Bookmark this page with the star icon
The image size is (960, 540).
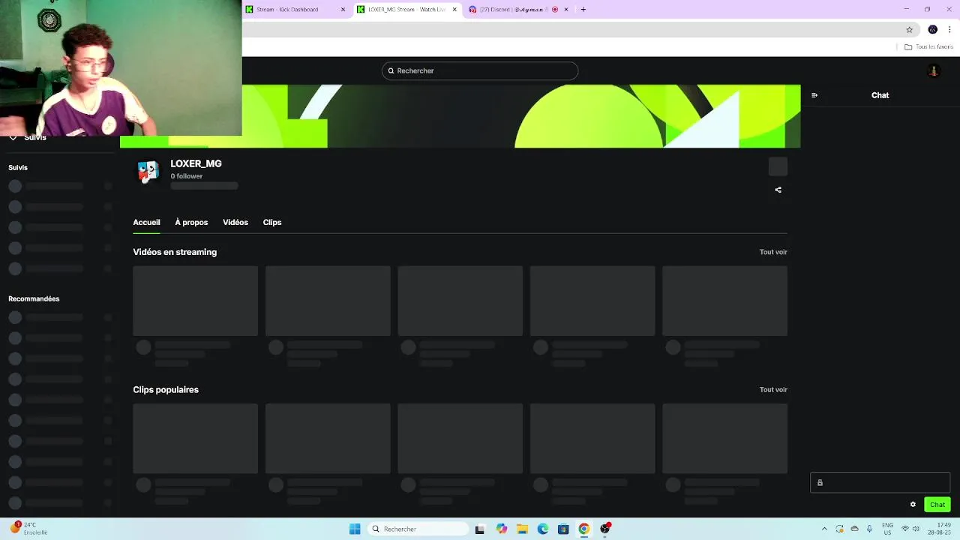[x=909, y=30]
